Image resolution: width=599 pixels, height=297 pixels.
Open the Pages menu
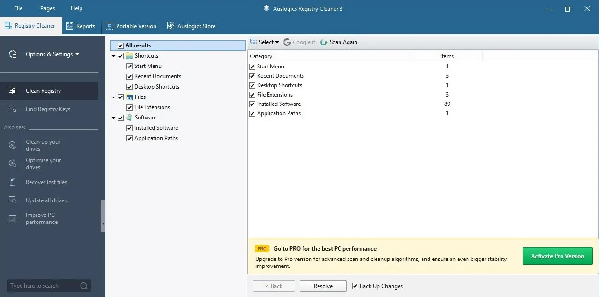(x=47, y=8)
